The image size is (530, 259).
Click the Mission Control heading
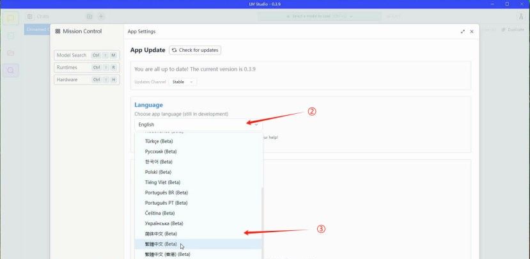[x=82, y=31]
